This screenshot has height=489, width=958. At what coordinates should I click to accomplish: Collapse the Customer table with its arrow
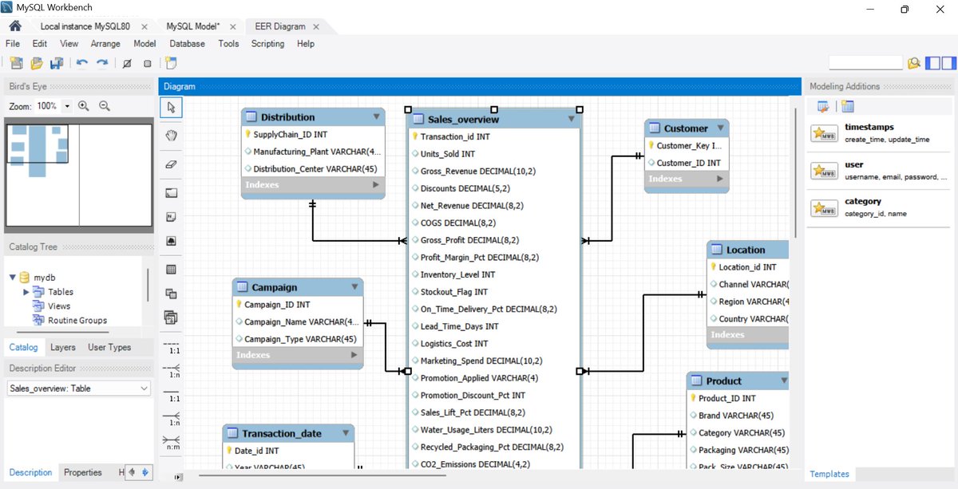[x=720, y=128]
